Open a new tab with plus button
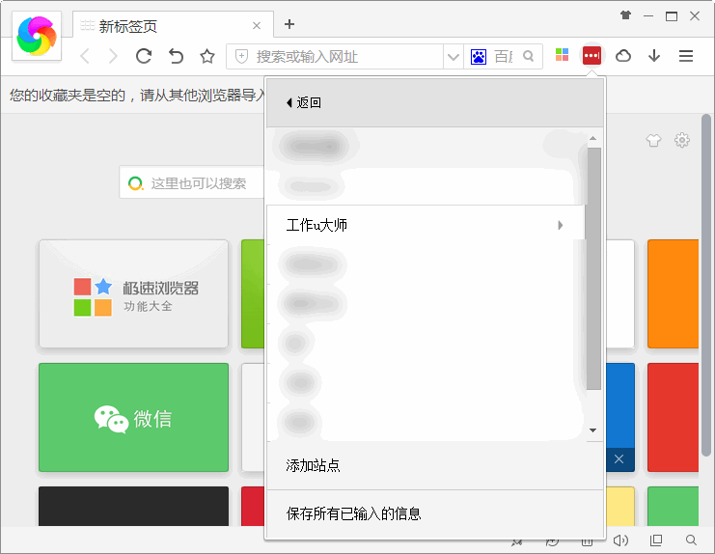This screenshot has width=715, height=554. pyautogui.click(x=289, y=24)
